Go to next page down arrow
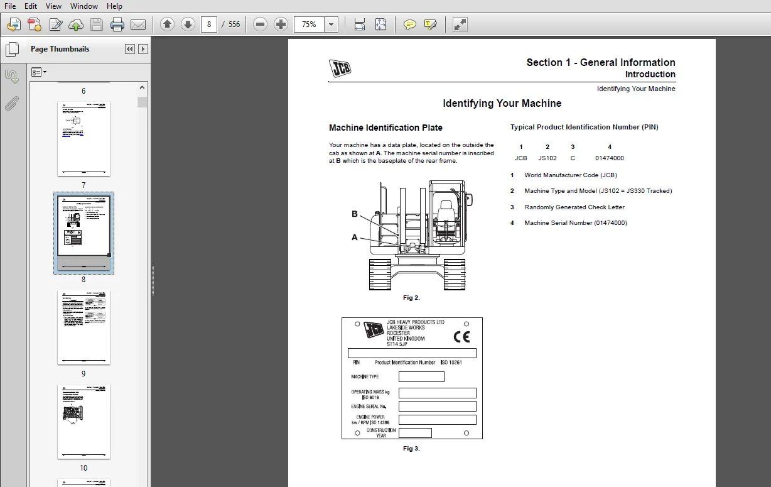Viewport: 771px width, 487px height. point(188,25)
